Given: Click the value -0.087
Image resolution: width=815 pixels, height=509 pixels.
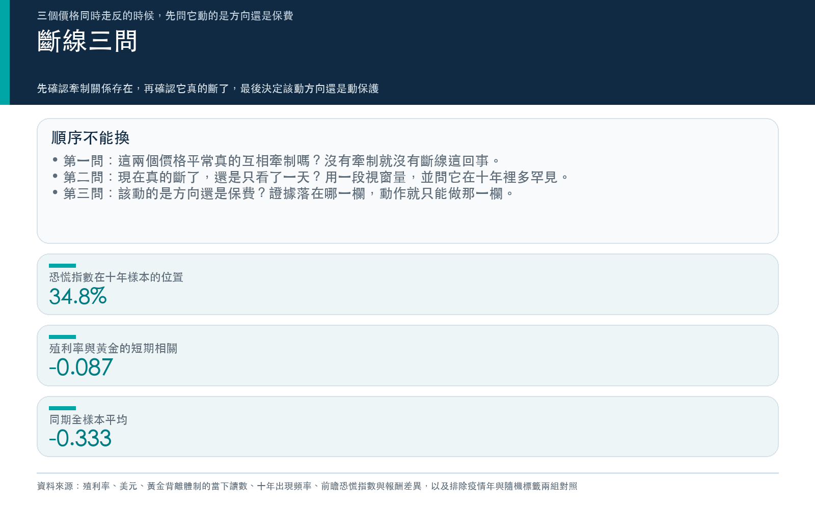Looking at the screenshot, I should [80, 367].
